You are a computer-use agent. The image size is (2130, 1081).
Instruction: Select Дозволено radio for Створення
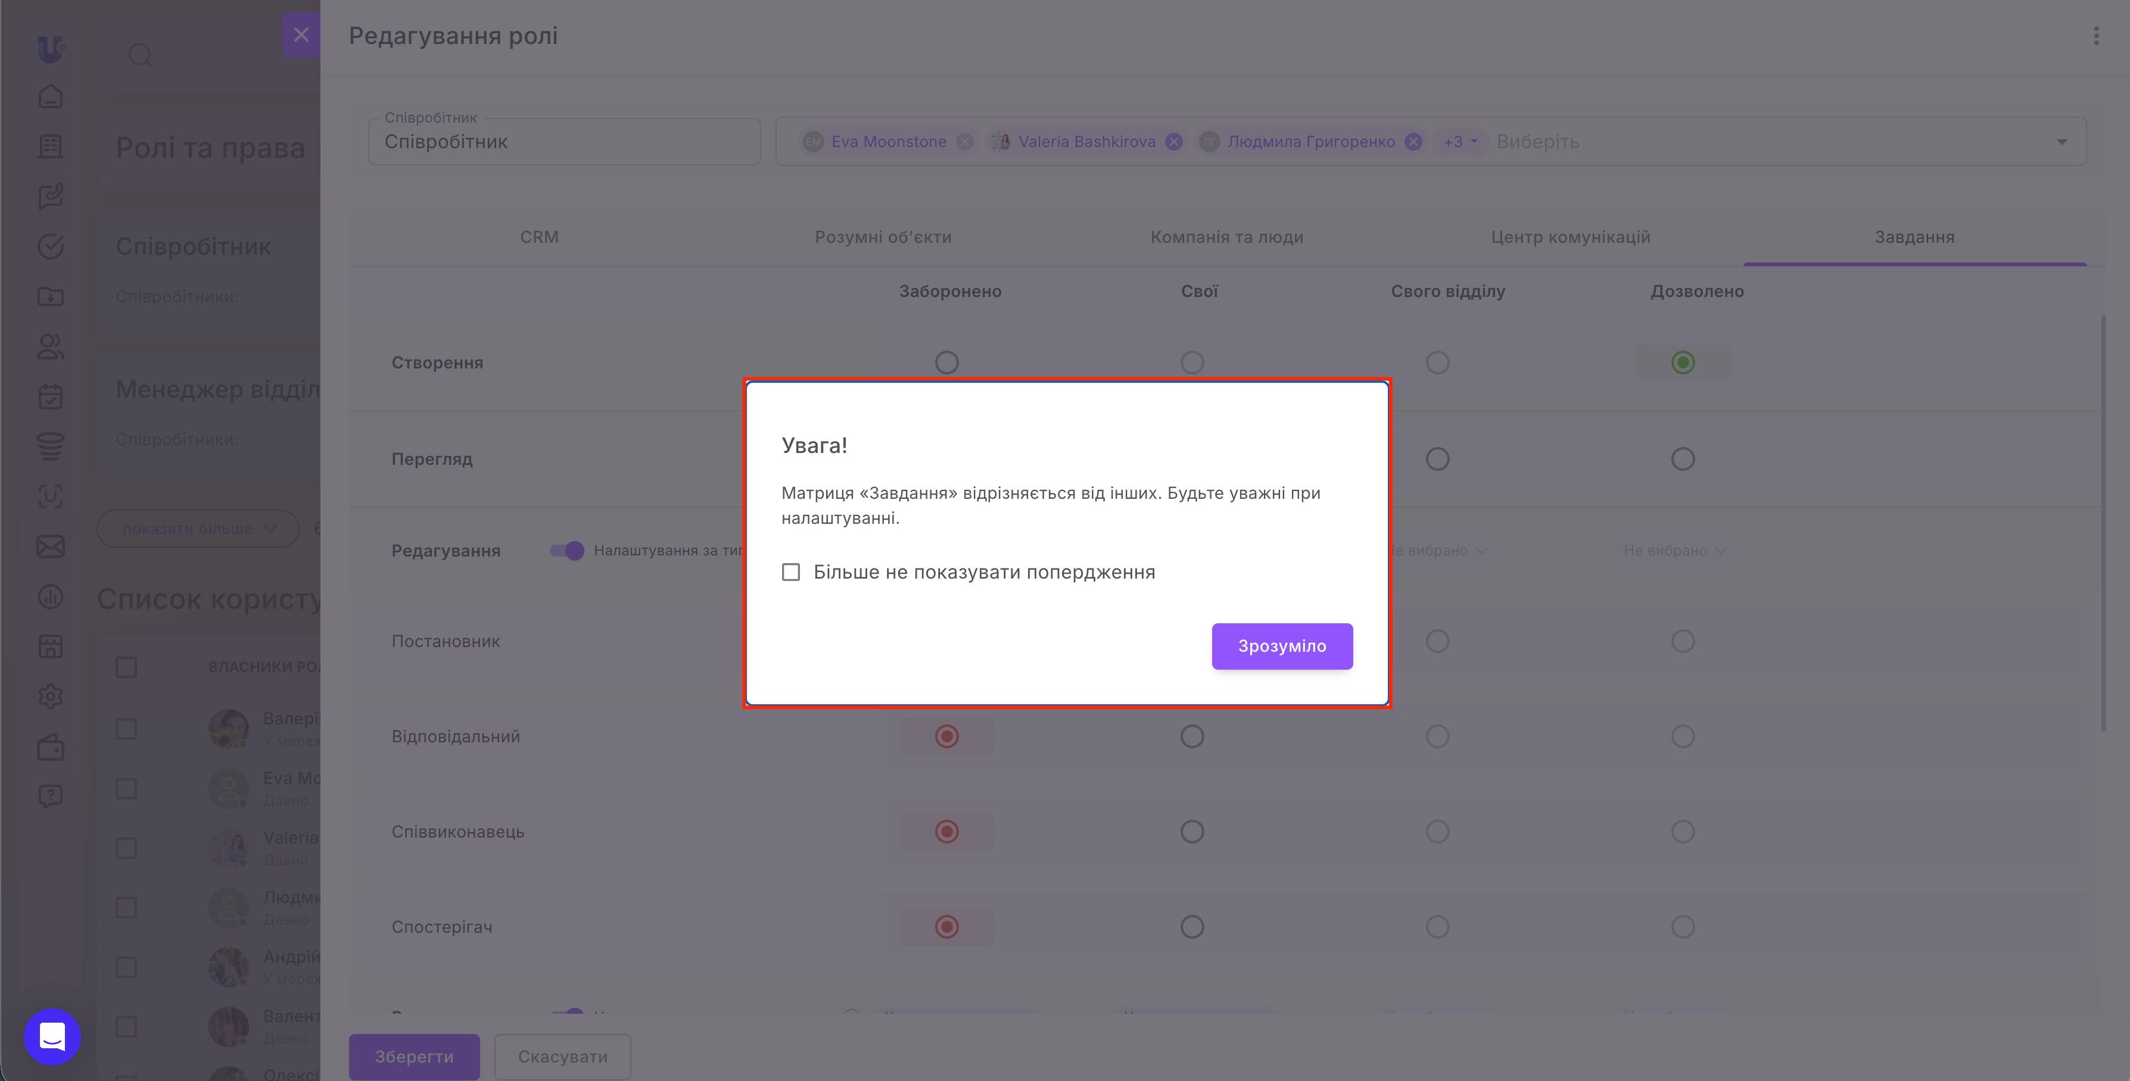[1683, 363]
